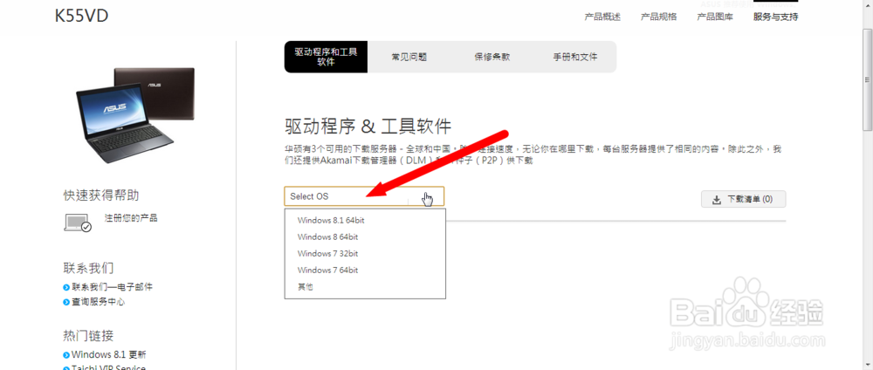Screen dimensions: 873x370
Task: Open the Select OS dropdown
Action: pyautogui.click(x=364, y=196)
